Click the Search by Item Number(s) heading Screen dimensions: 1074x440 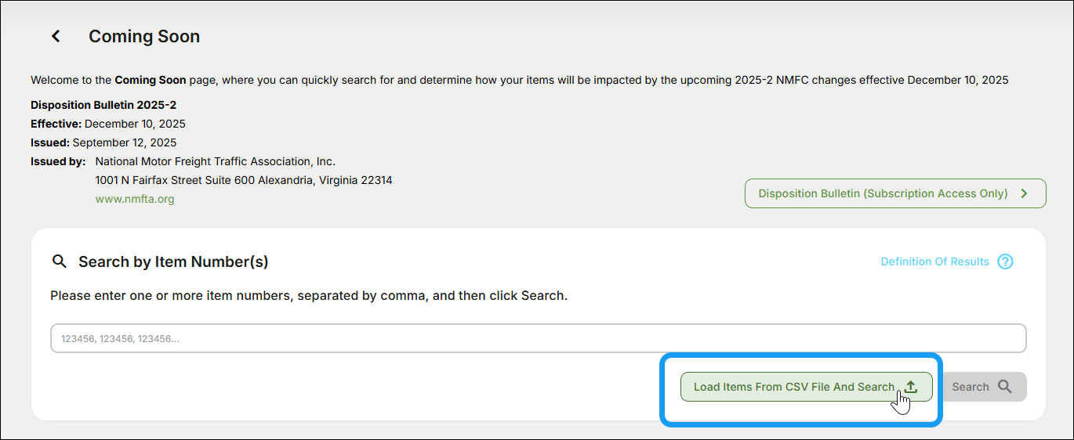(173, 261)
